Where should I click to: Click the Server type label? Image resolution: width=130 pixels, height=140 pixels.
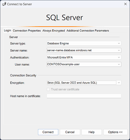click(x=18, y=43)
